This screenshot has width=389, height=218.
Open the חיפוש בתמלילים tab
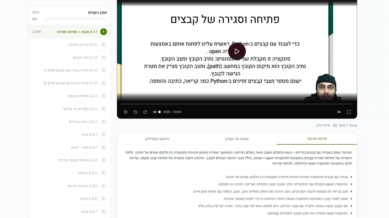click(157, 139)
